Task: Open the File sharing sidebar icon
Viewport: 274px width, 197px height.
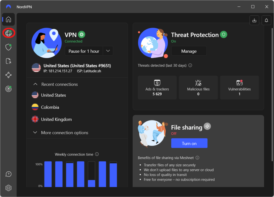Action: 8,61
